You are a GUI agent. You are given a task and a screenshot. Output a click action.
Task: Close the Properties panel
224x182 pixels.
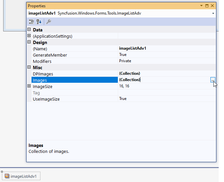click(212, 6)
